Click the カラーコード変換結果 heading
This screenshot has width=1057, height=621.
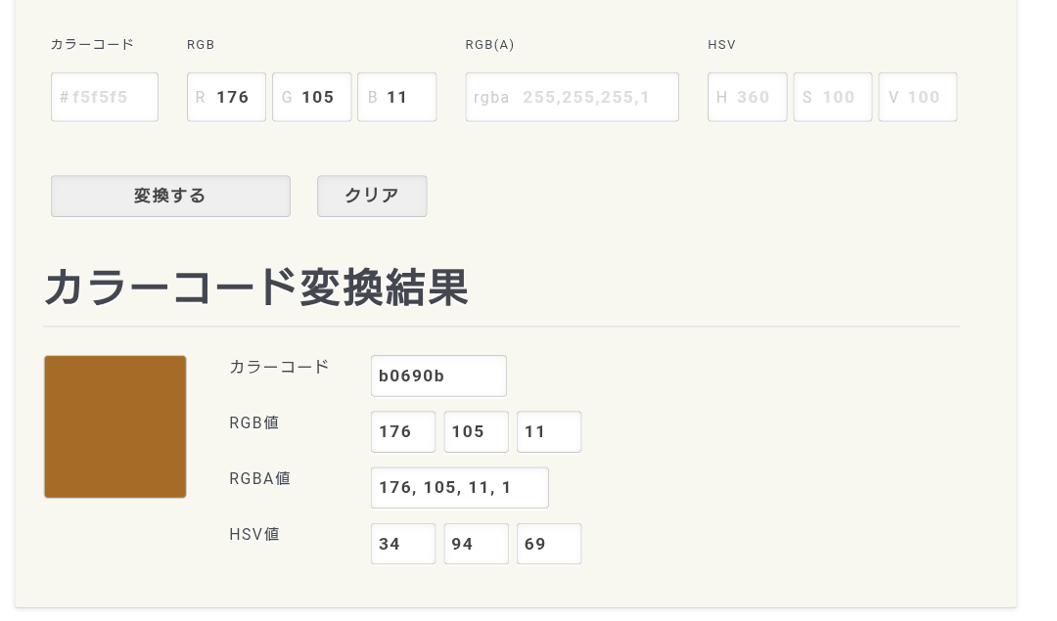pos(256,287)
